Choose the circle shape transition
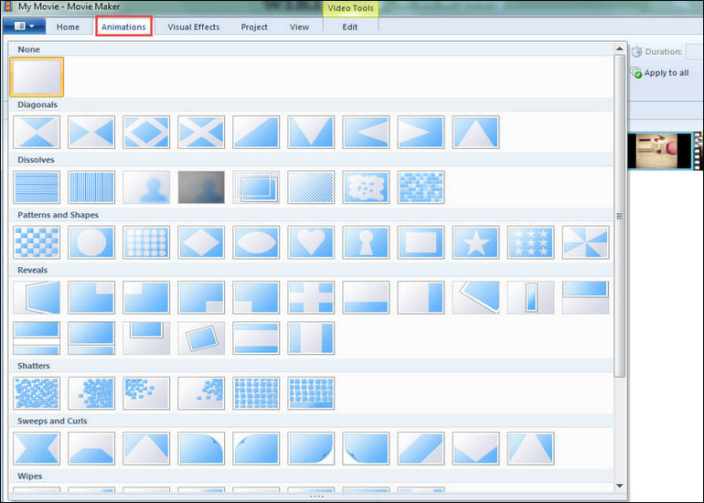 tap(91, 242)
